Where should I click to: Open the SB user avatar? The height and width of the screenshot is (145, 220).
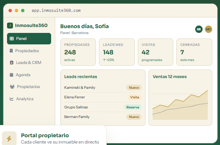tap(199, 29)
